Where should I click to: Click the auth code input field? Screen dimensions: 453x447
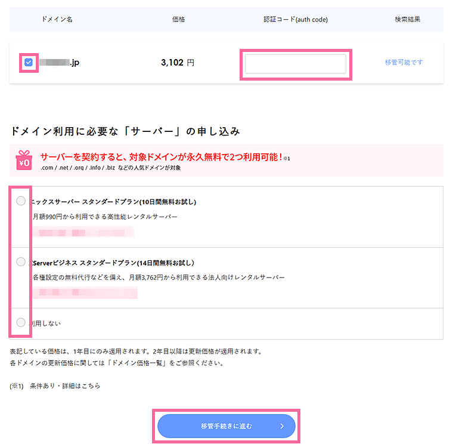click(x=295, y=64)
